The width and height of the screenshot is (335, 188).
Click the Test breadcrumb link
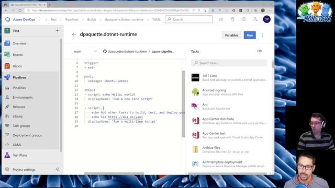click(x=53, y=19)
